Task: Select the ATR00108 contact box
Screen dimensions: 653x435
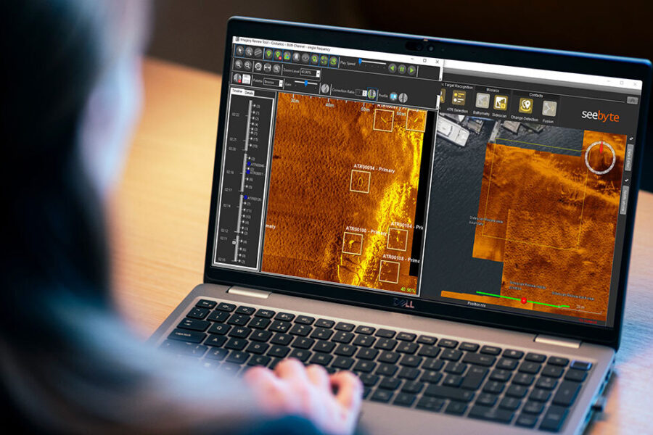Action: click(390, 272)
